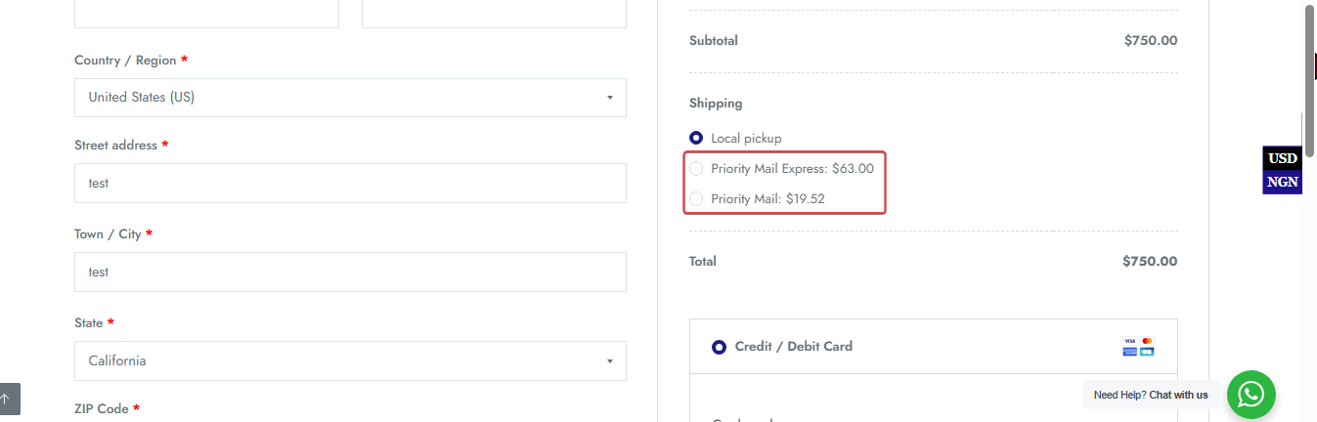
Task: Click the Need Help? Chat with us label
Action: [x=1151, y=395]
